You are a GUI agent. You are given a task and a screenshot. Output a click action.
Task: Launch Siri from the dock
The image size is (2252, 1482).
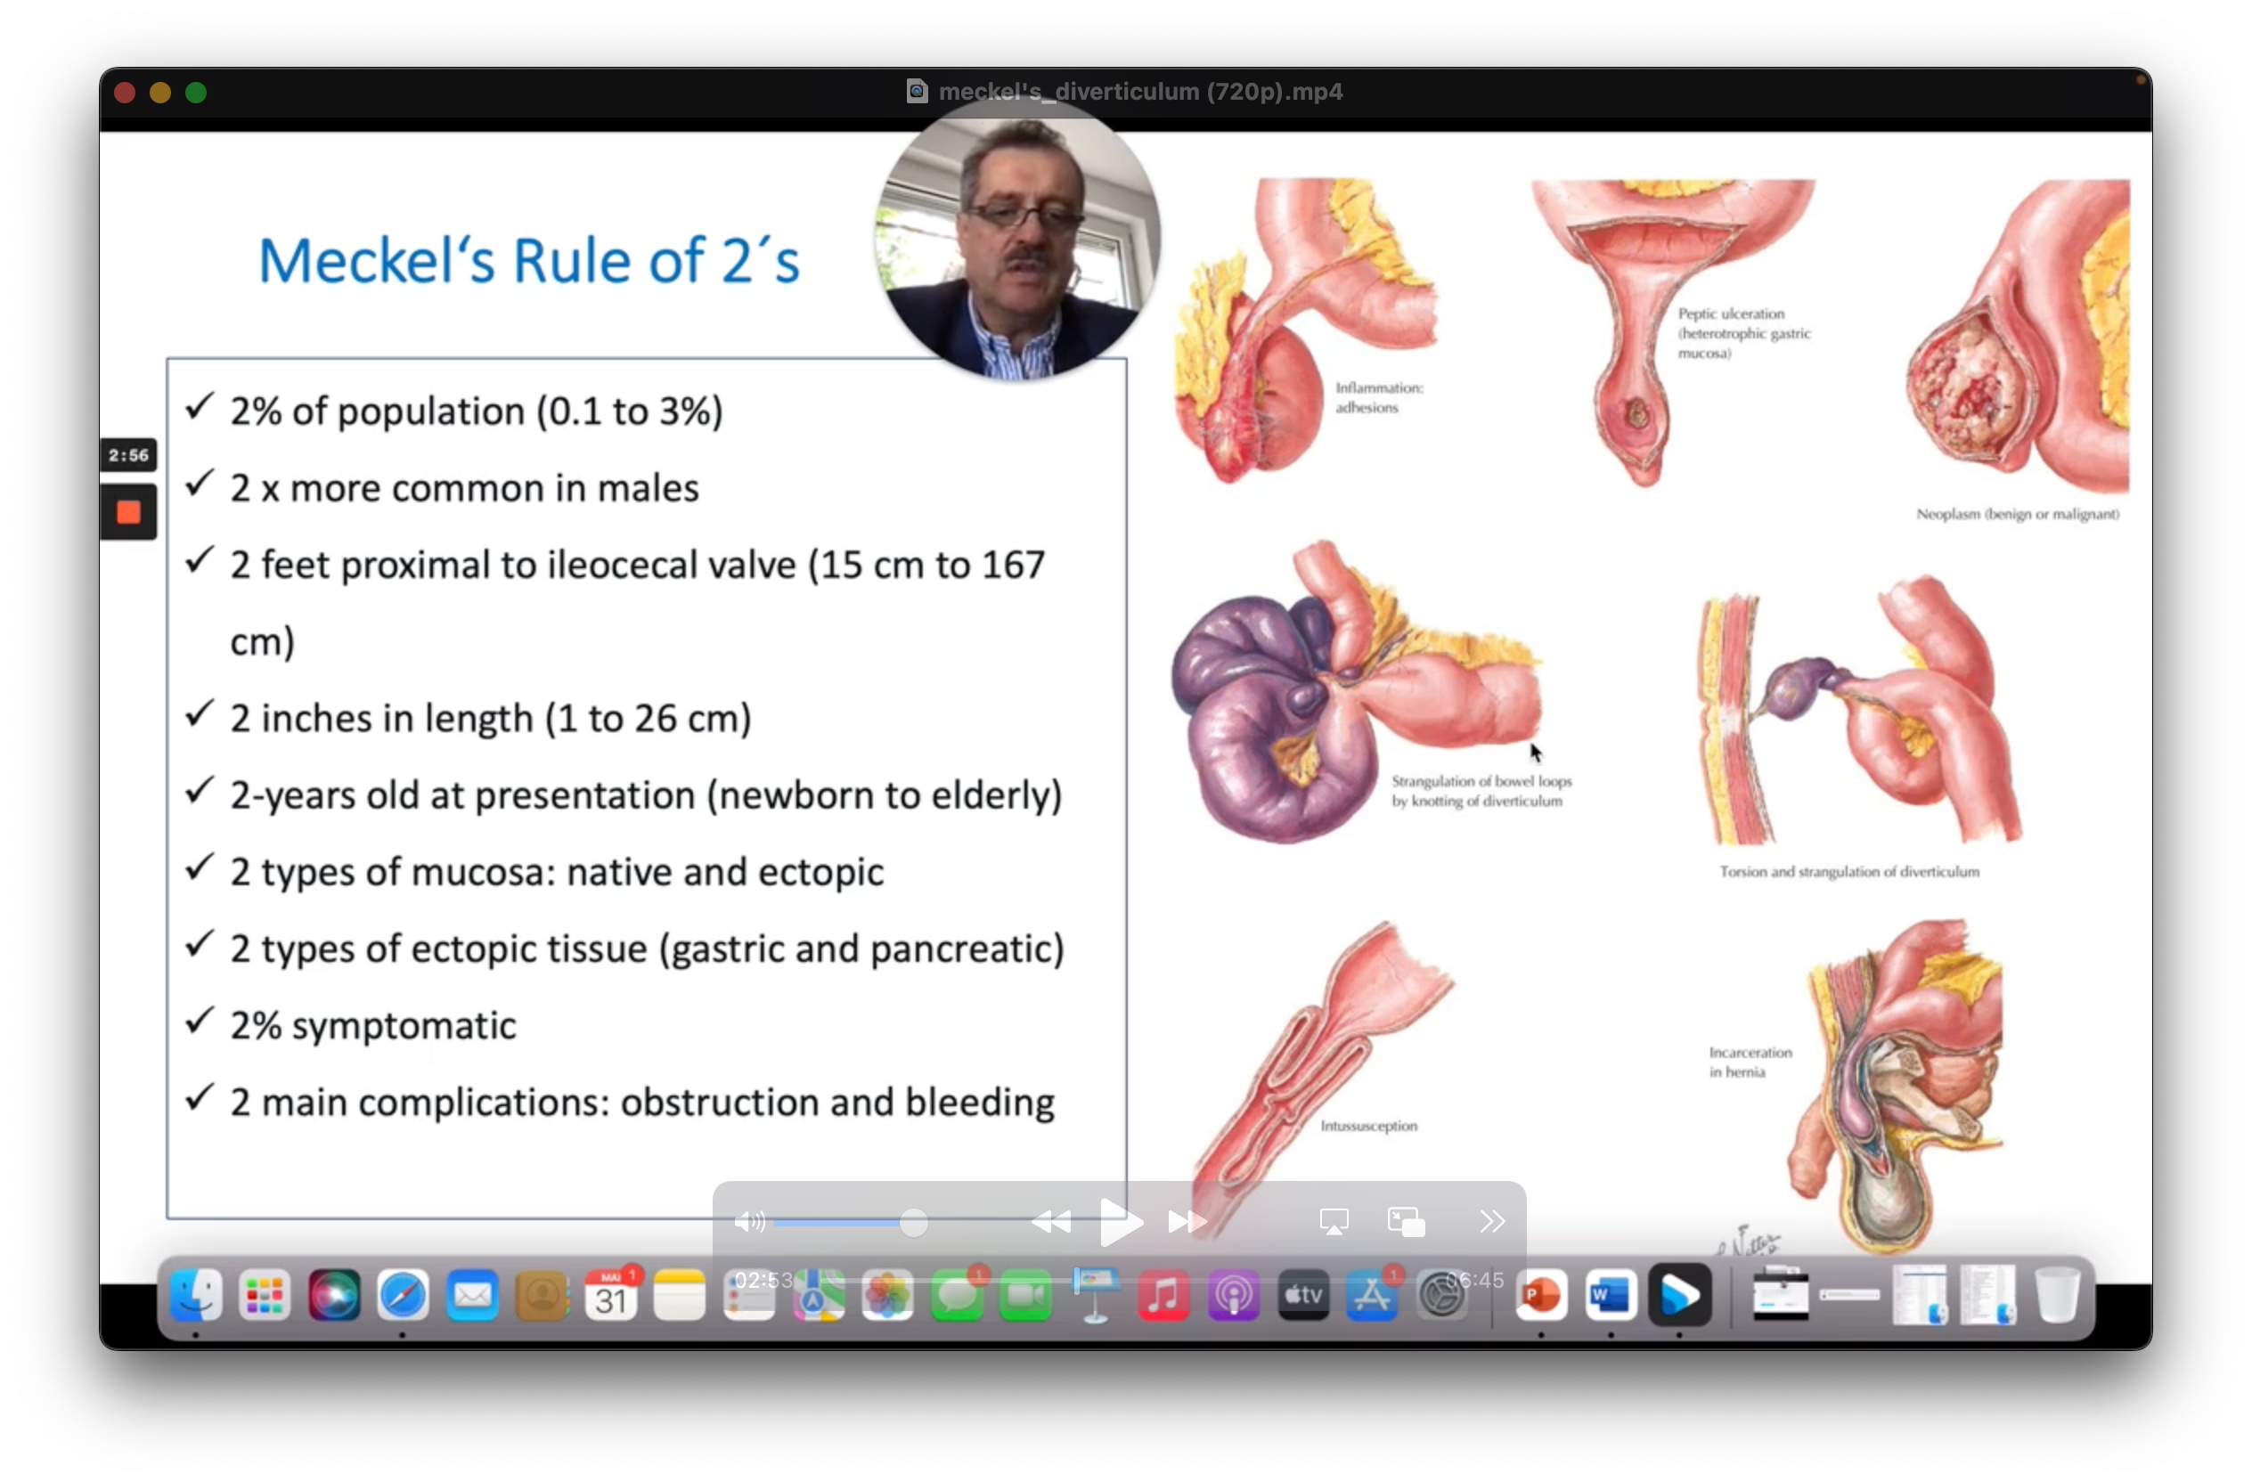(x=334, y=1295)
